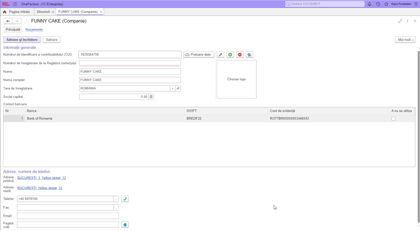This screenshot has height=231, width=420.
Task: Open the hamburger main menu
Action: pos(15,4)
